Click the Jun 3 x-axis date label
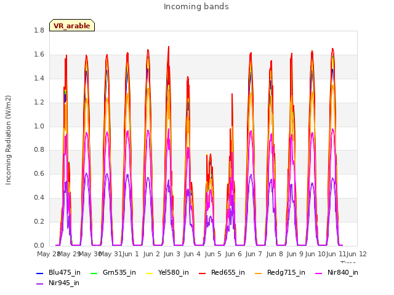 coord(172,254)
